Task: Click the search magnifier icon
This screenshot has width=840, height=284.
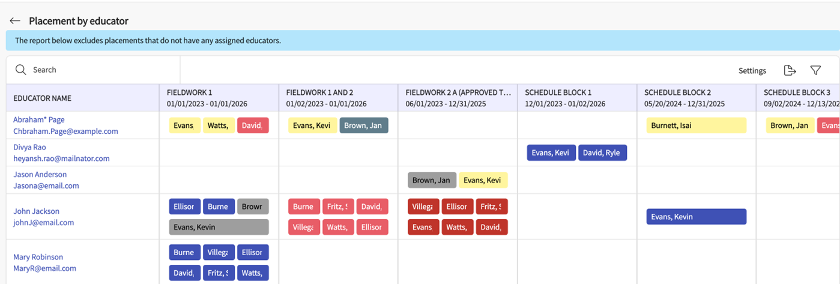Action: tap(21, 70)
